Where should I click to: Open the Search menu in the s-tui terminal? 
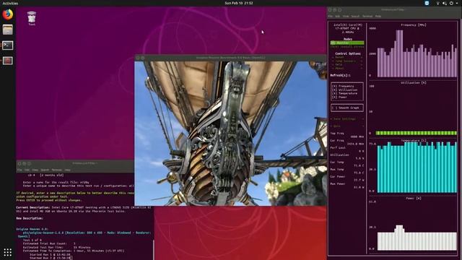click(x=355, y=16)
